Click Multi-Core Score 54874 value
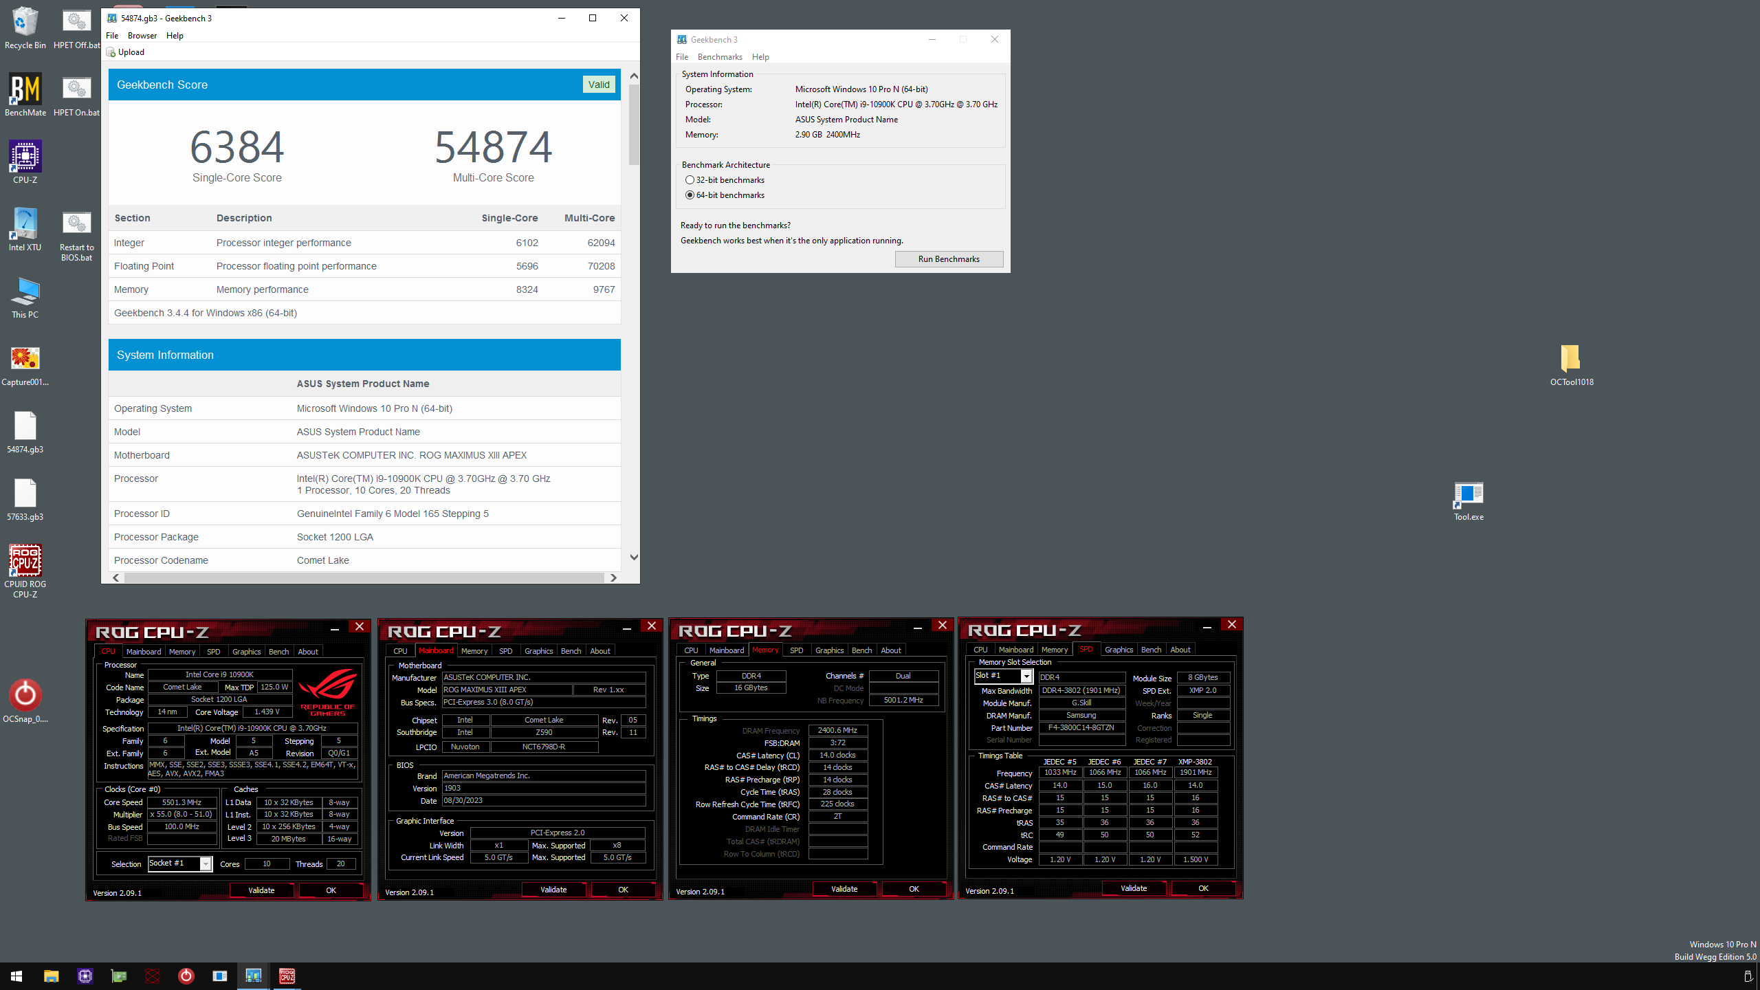 [493, 147]
